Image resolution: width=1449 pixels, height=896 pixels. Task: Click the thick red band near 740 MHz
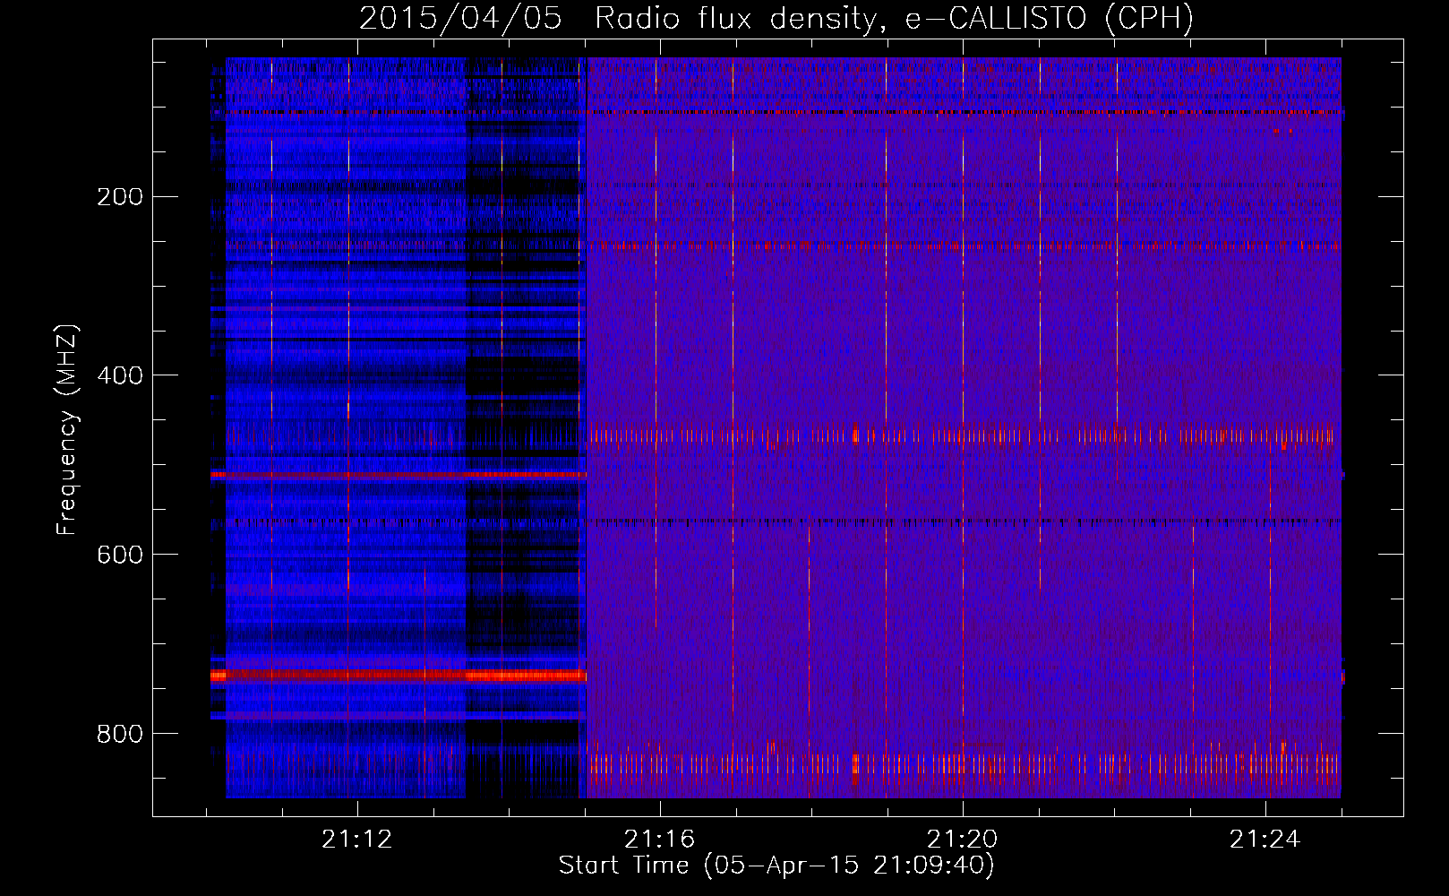coord(399,676)
